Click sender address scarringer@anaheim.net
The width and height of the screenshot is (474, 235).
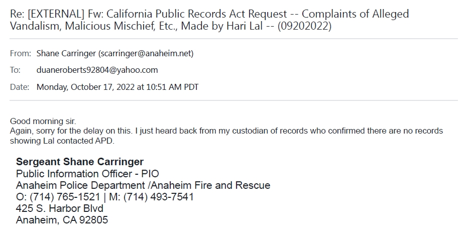click(146, 53)
